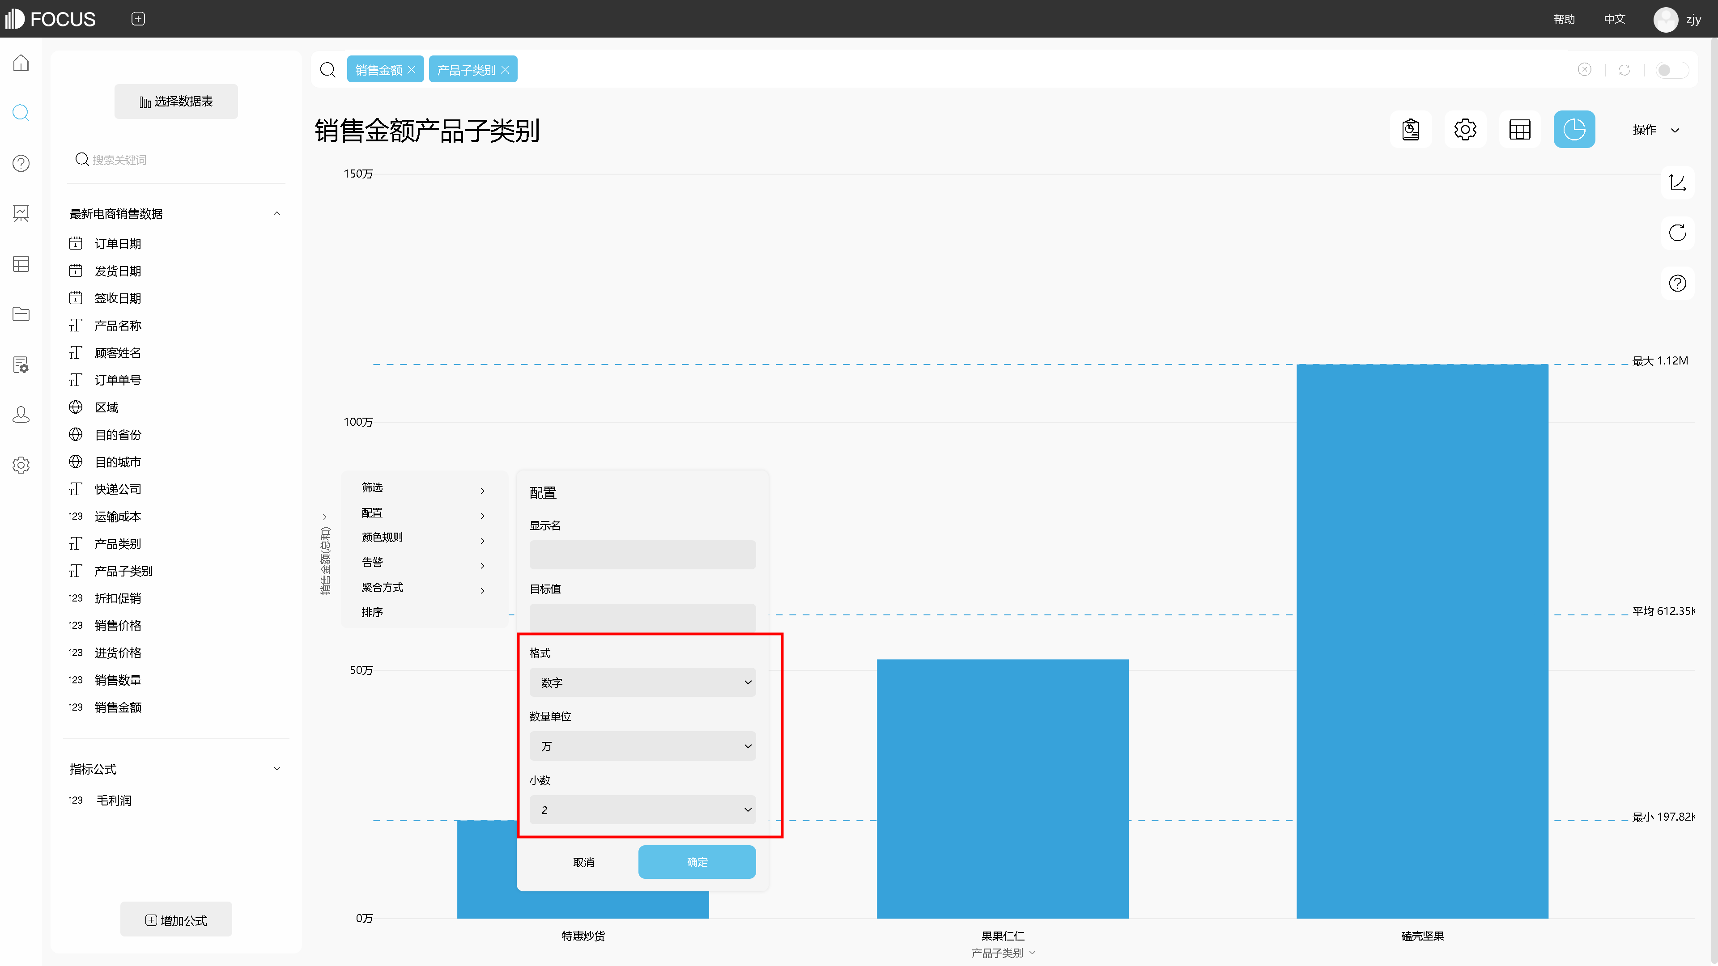Open the 小数 dropdown showing 2

click(x=642, y=809)
